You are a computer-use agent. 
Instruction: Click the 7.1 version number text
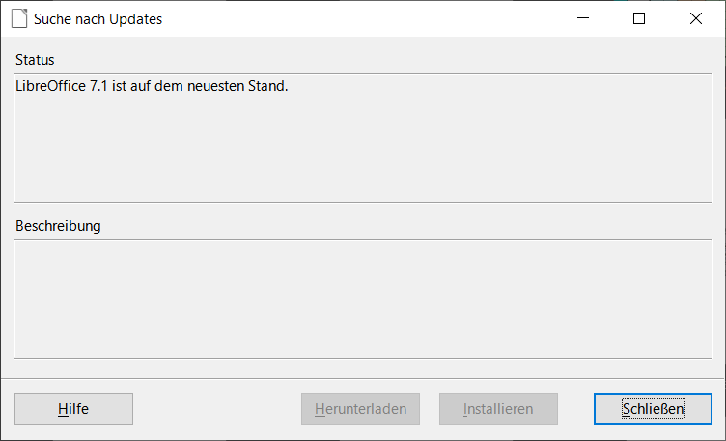point(99,86)
